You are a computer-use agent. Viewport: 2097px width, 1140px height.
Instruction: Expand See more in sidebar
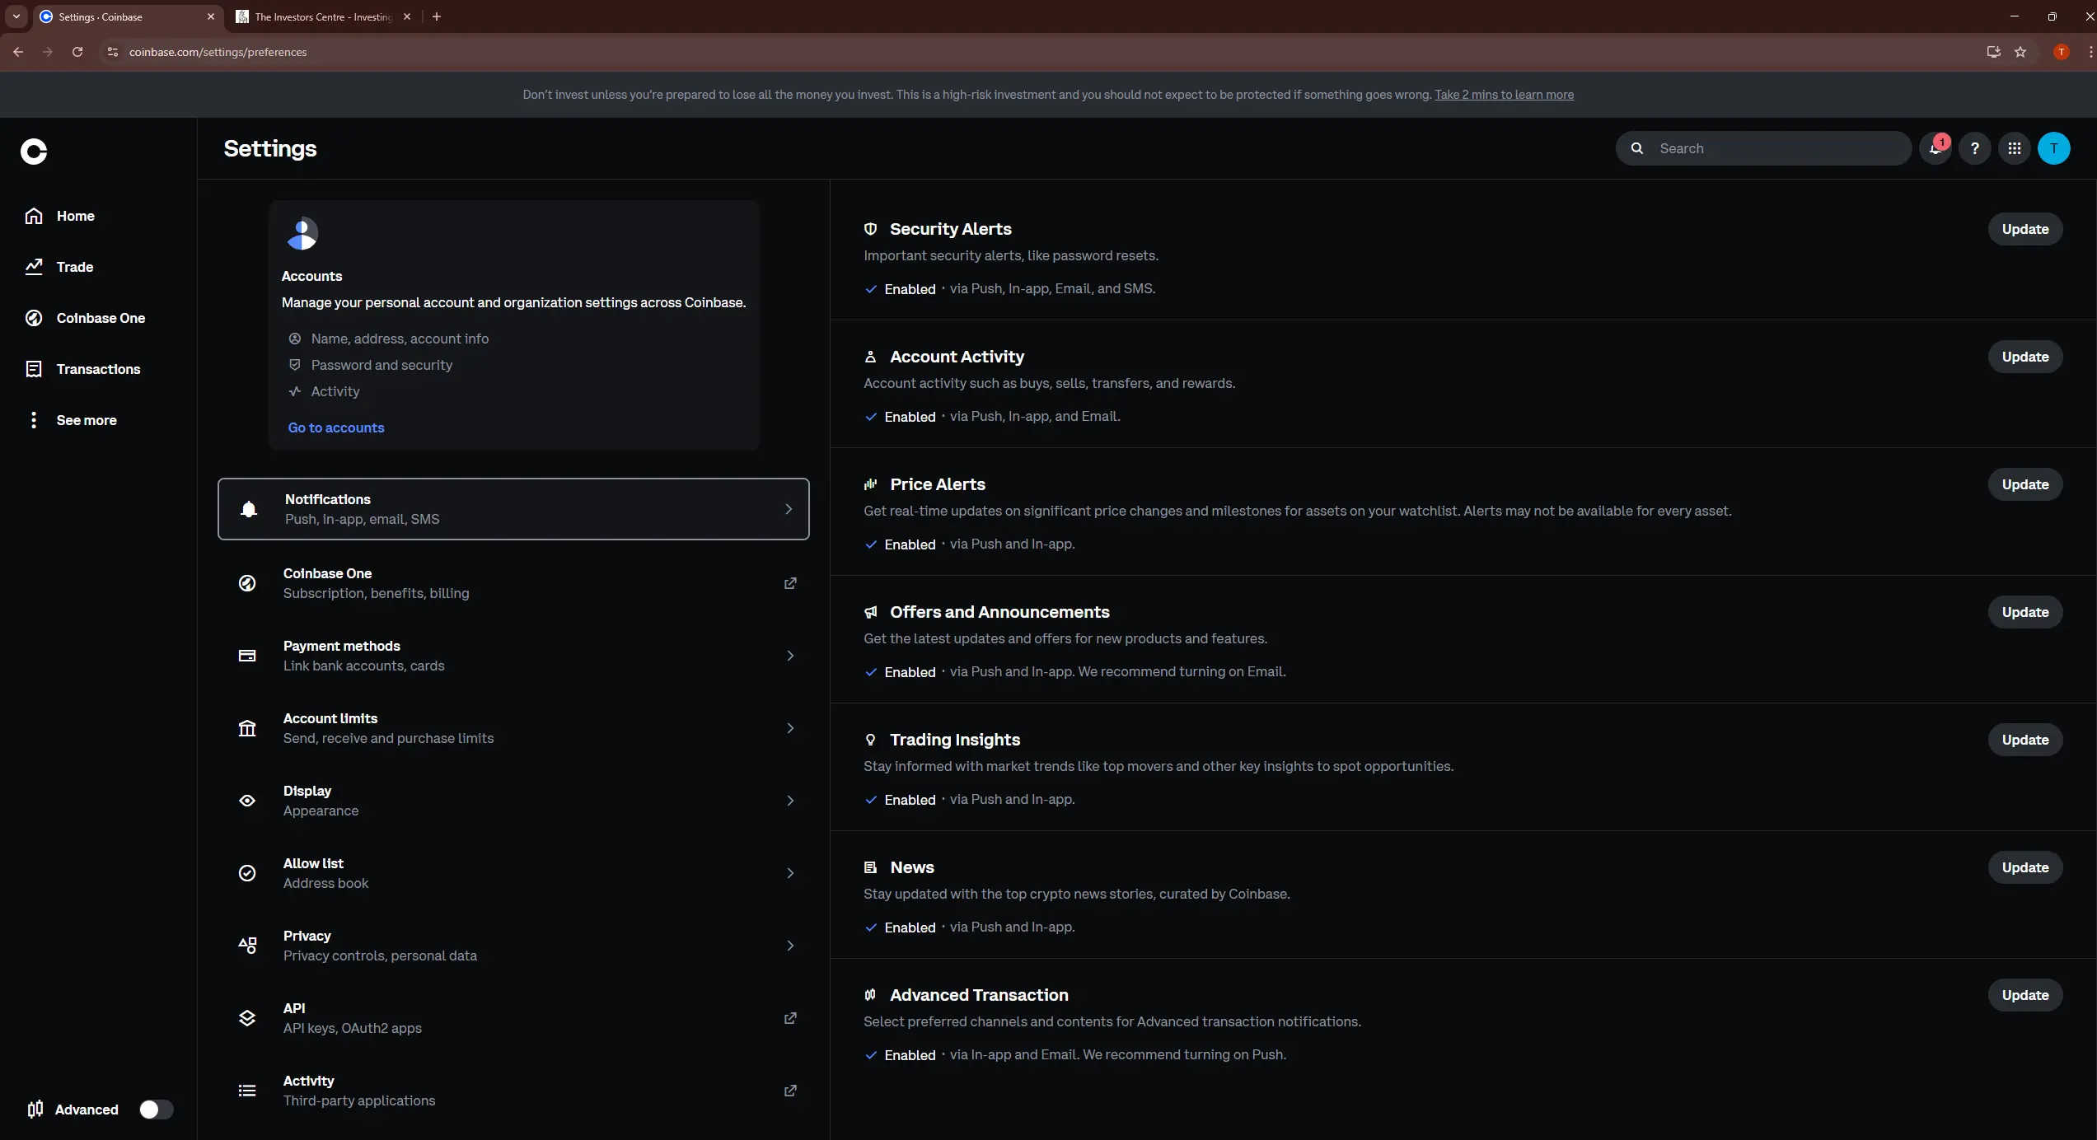[71, 420]
